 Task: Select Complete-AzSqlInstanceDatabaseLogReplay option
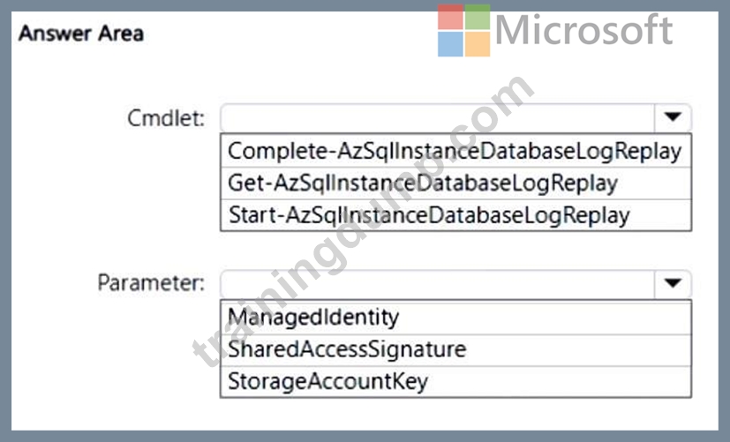[455, 151]
